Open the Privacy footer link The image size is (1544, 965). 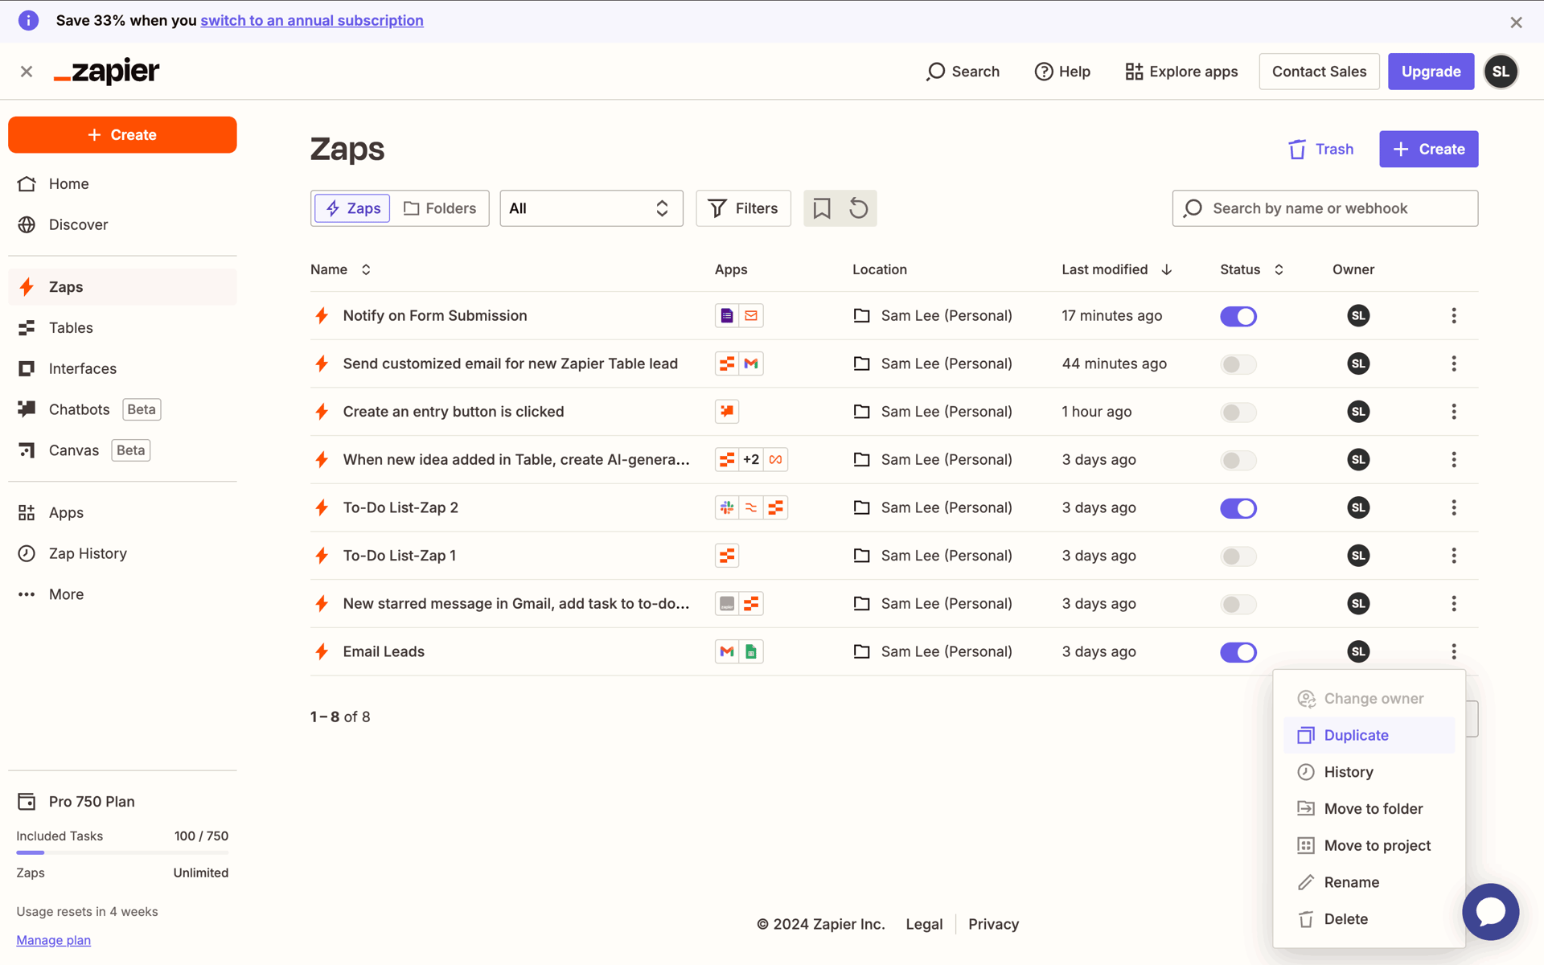point(993,924)
